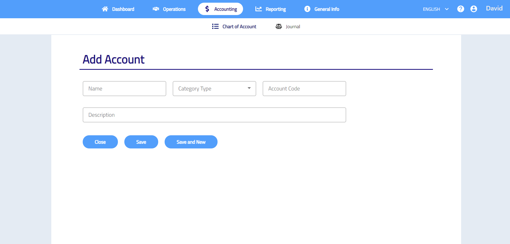Switch to the Reporting menu
The image size is (510, 244).
tap(276, 9)
